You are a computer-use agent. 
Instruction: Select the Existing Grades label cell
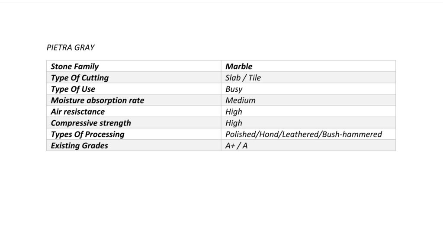click(x=79, y=145)
